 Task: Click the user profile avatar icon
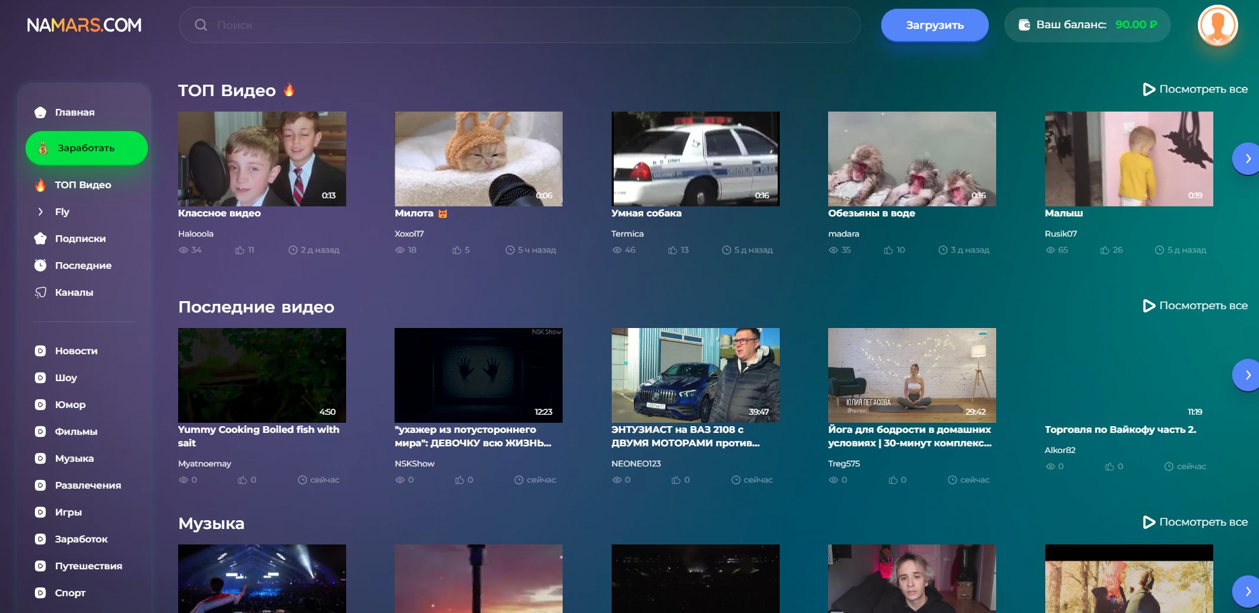click(x=1217, y=26)
